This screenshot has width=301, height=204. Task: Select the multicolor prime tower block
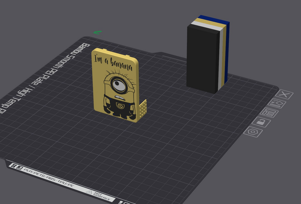point(208,54)
